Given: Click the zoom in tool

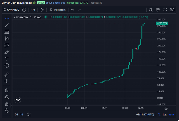Looking at the screenshot, I should pyautogui.click(x=7, y=81).
